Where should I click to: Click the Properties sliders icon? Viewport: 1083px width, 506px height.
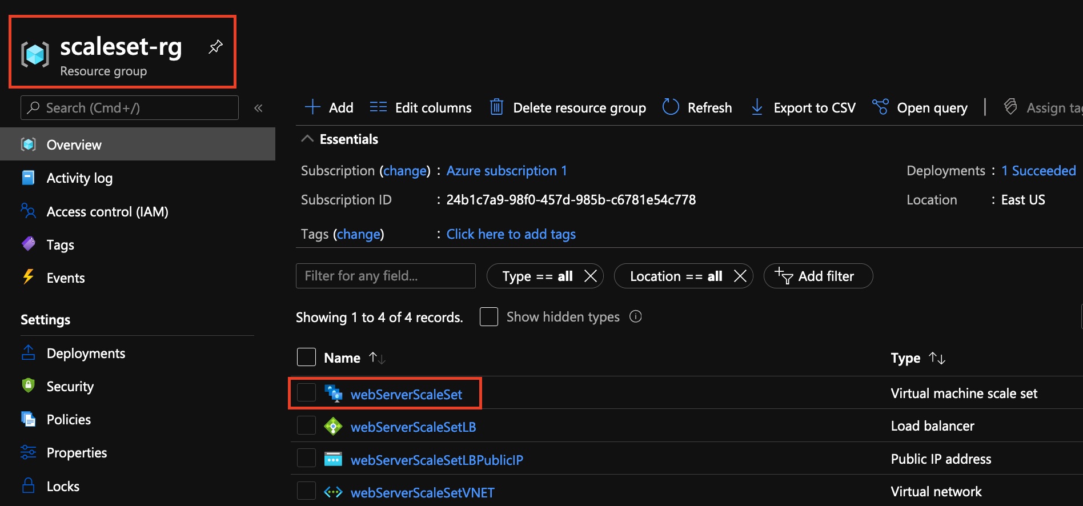click(28, 452)
